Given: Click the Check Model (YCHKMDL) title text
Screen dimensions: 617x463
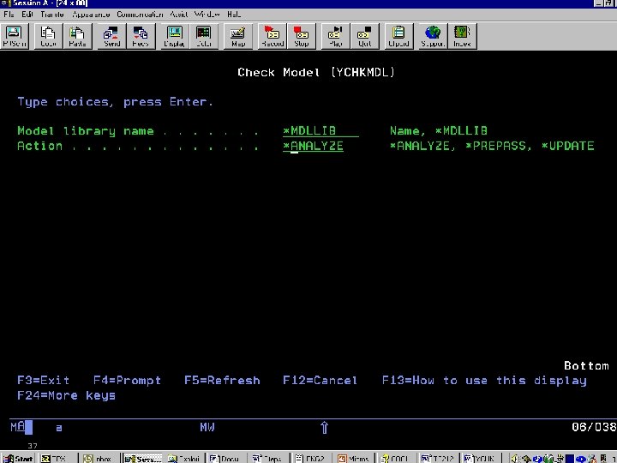Looking at the screenshot, I should (316, 72).
